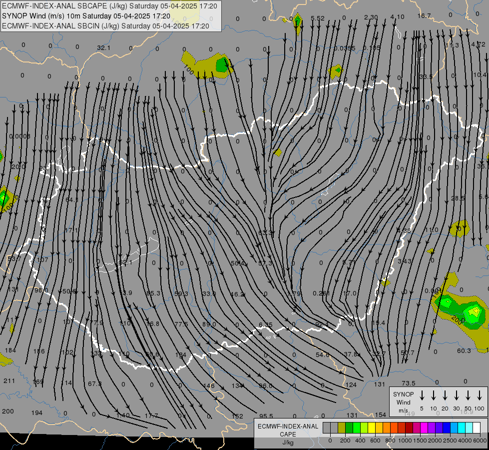Click the 28.5 value on the map
The image size is (489, 450).
tap(458, 198)
